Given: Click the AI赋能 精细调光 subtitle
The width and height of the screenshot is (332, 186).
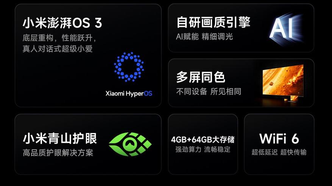Looking at the screenshot, I should (x=204, y=37).
